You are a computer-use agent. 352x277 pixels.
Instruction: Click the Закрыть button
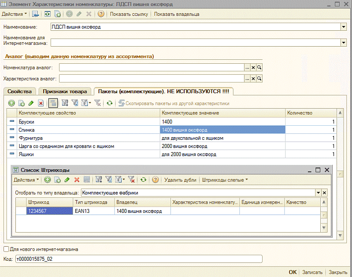coord(338,272)
